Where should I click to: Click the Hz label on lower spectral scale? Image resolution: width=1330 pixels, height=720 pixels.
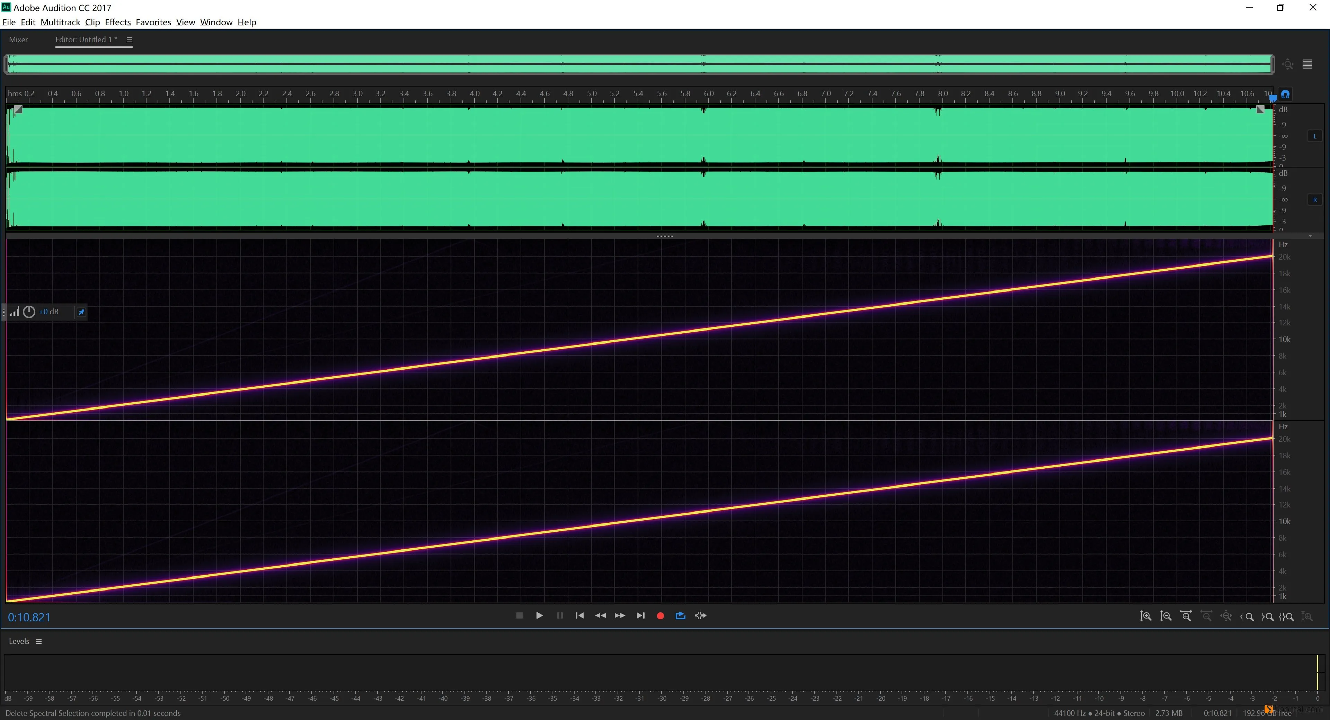tap(1283, 427)
